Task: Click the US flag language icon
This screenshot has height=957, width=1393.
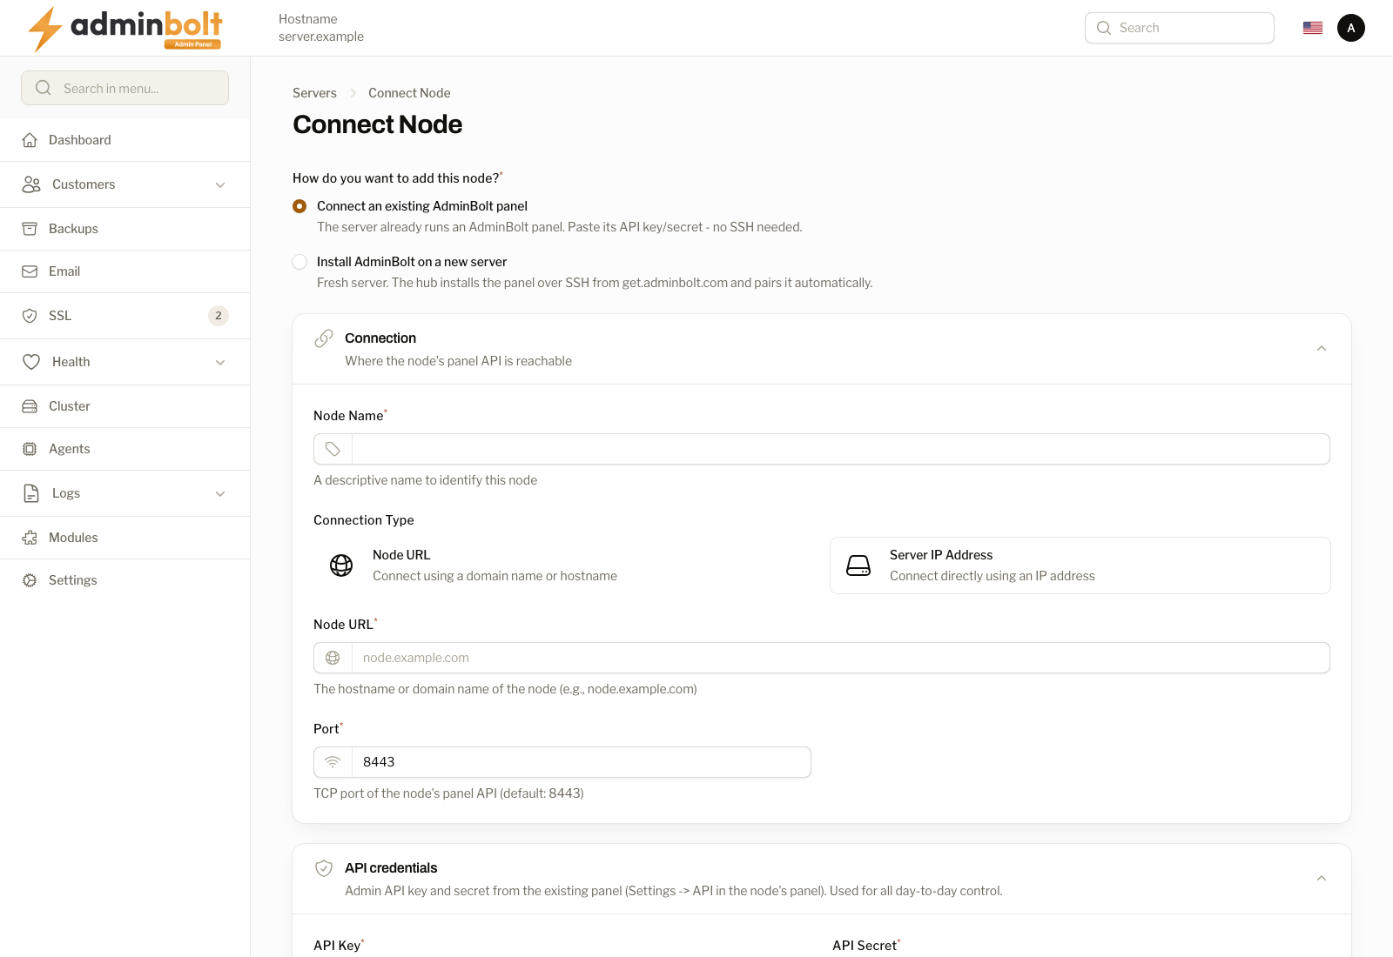Action: pyautogui.click(x=1313, y=28)
